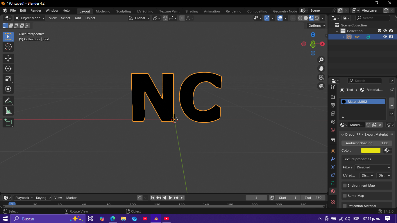
Task: Switch to wireframe viewport shading
Action: coord(300,18)
